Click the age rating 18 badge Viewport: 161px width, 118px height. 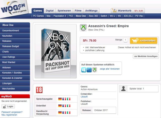point(39,90)
